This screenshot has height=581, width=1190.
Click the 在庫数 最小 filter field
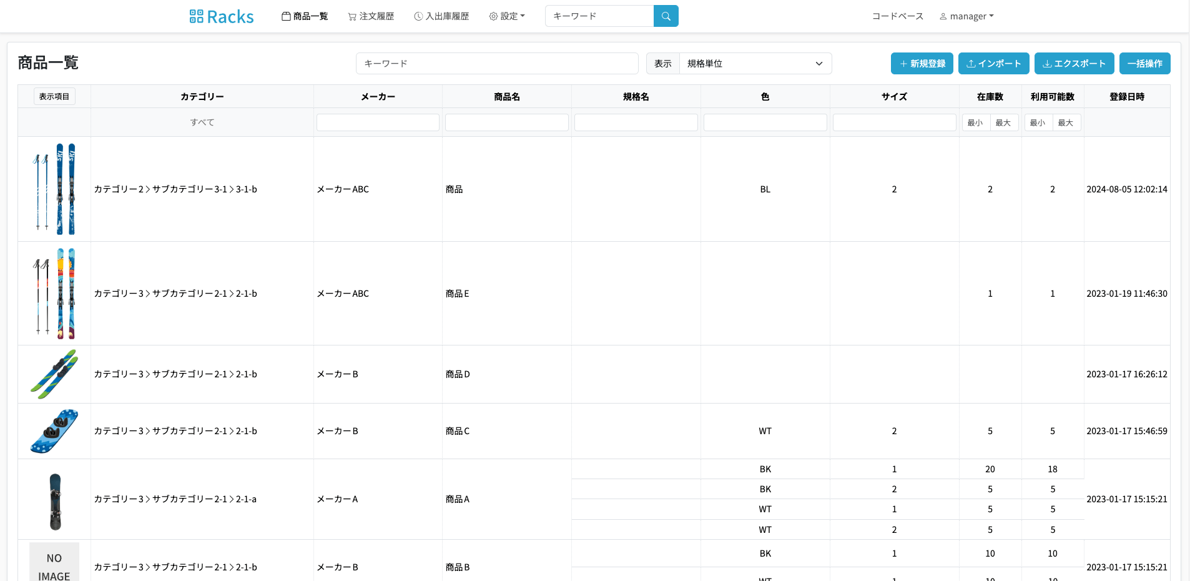[x=975, y=122]
